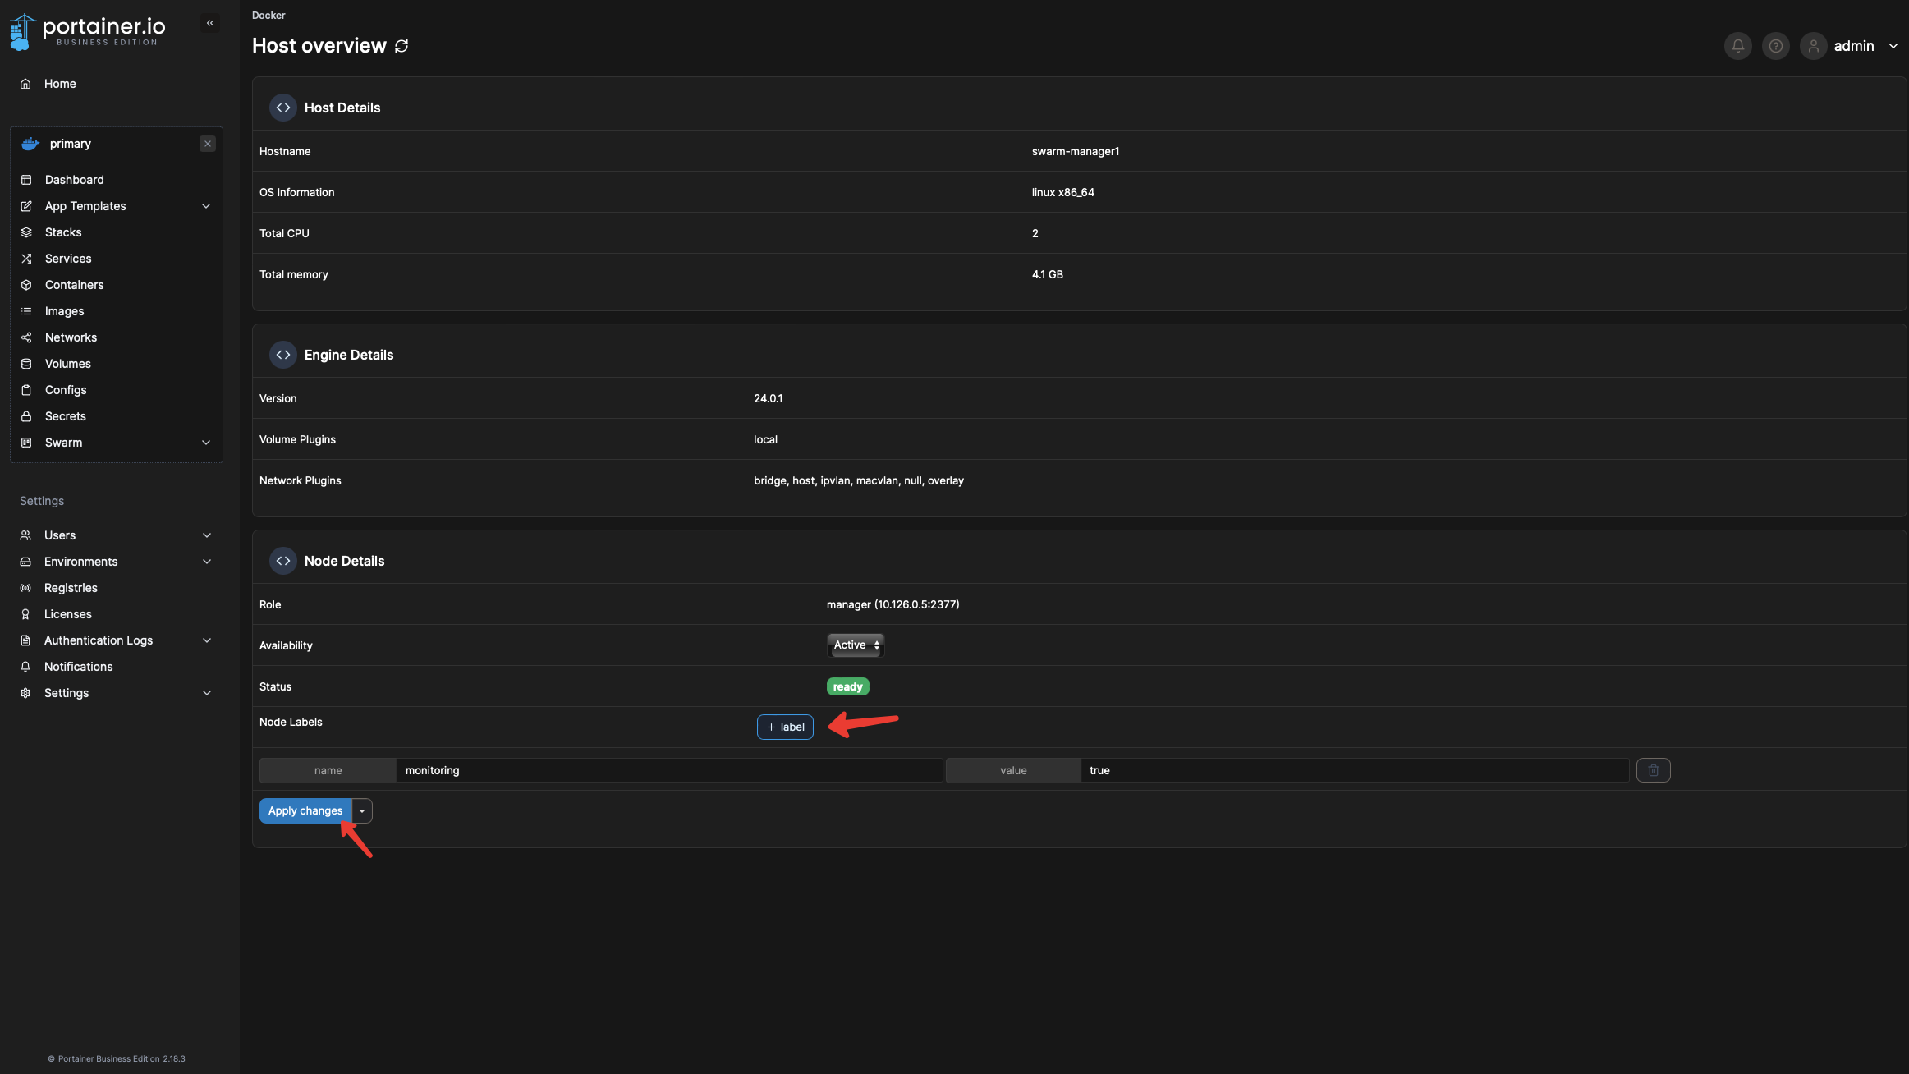Image resolution: width=1909 pixels, height=1074 pixels.
Task: Open Services menu item
Action: 68,259
